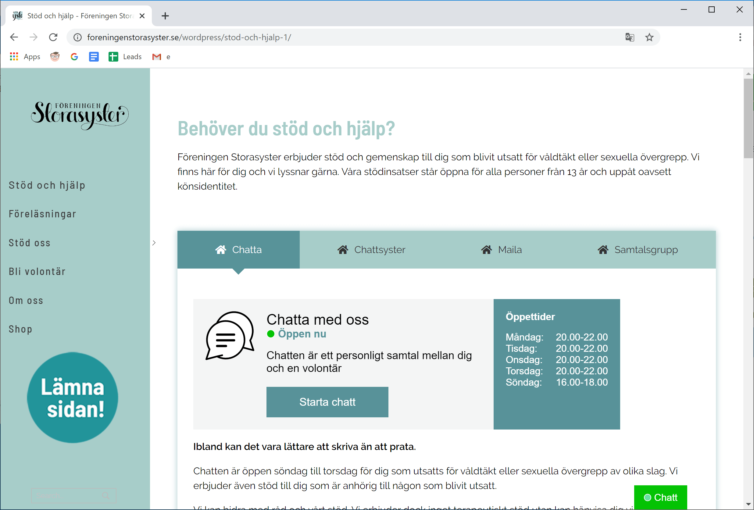The image size is (754, 510).
Task: Go to Föreläsningar in the sidebar
Action: pos(42,214)
